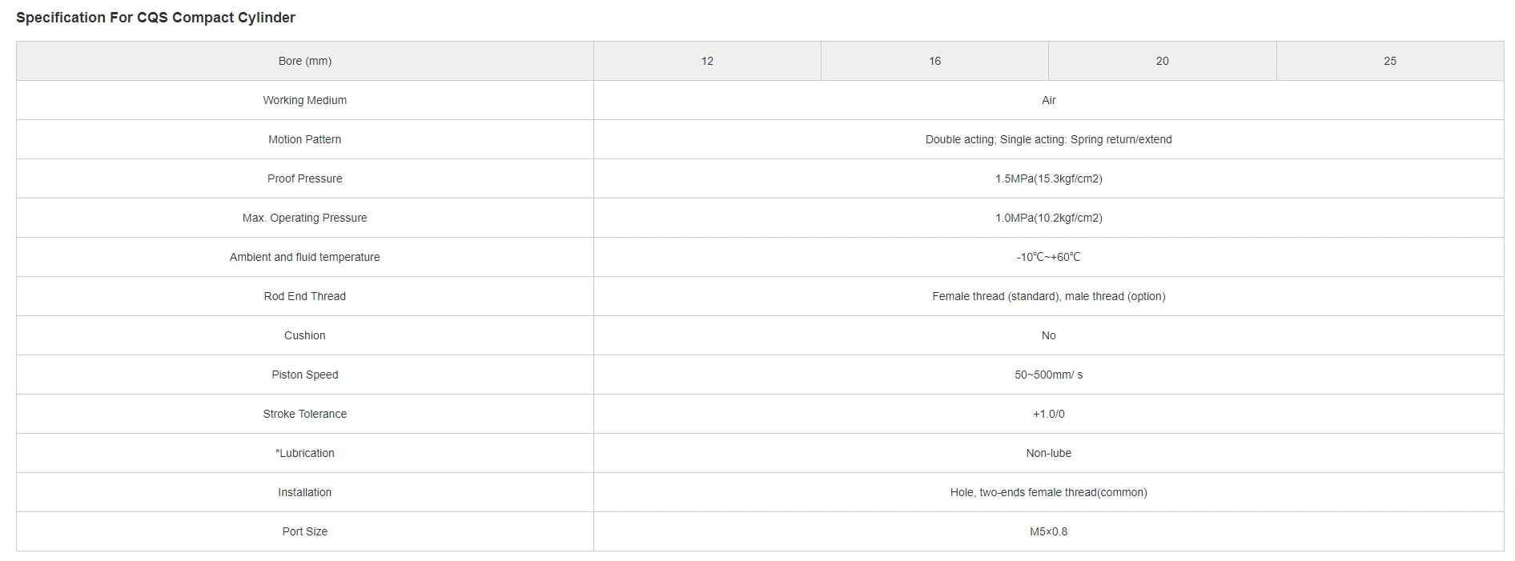The width and height of the screenshot is (1515, 561).
Task: Select the bore size 12 column header
Action: point(707,61)
